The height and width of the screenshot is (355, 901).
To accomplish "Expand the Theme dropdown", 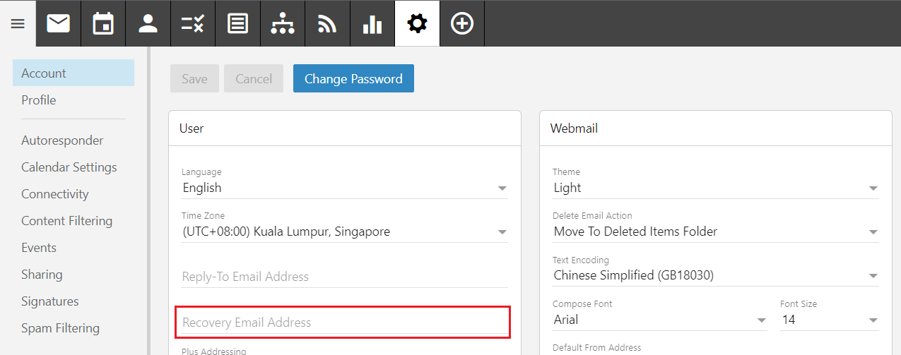I will (715, 188).
